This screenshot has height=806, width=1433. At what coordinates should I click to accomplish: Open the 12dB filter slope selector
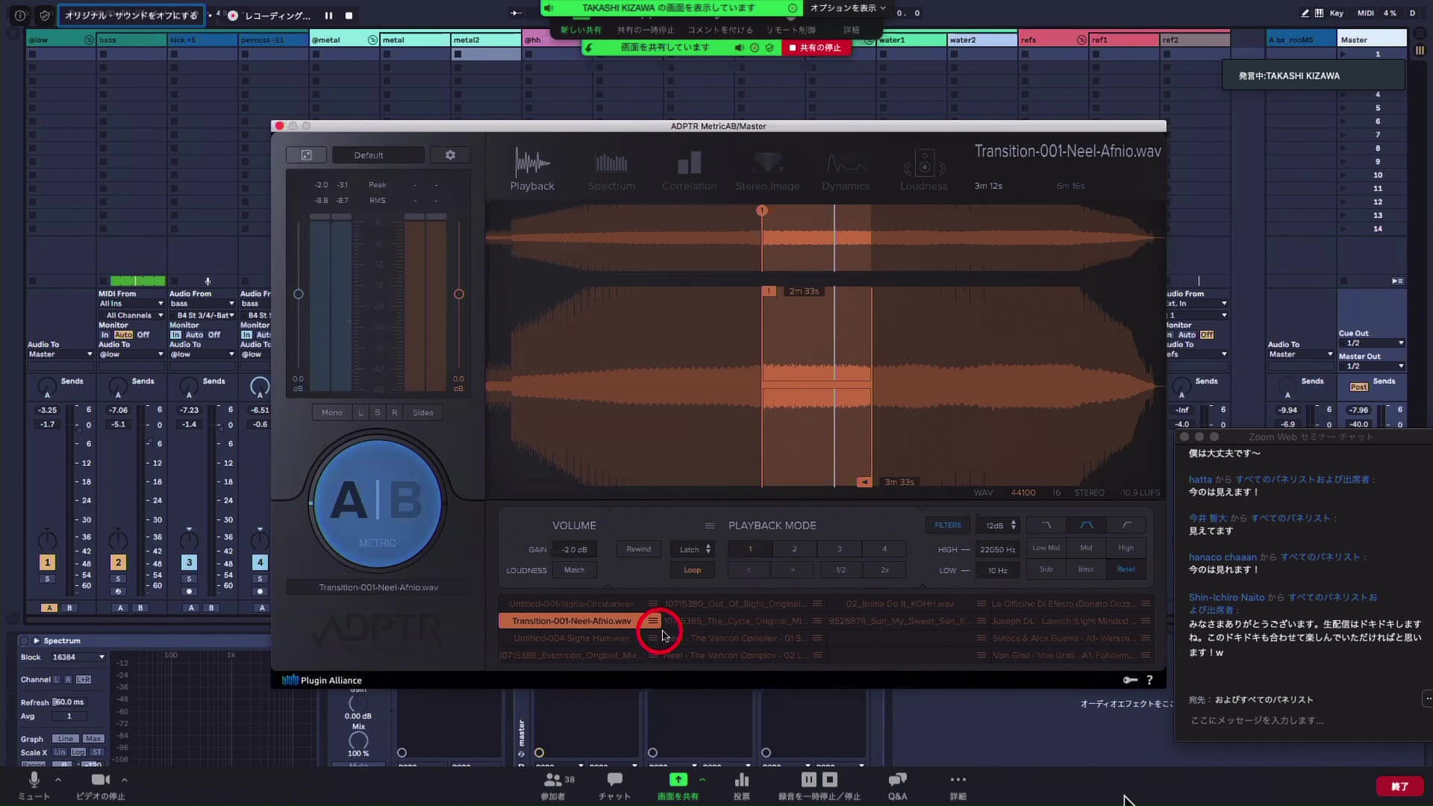998,525
